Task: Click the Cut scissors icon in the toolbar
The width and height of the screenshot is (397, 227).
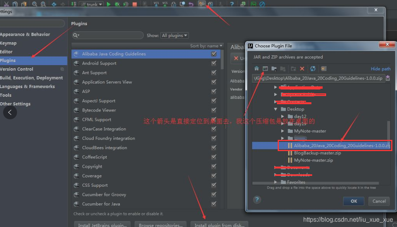Action: pyautogui.click(x=6, y=4)
